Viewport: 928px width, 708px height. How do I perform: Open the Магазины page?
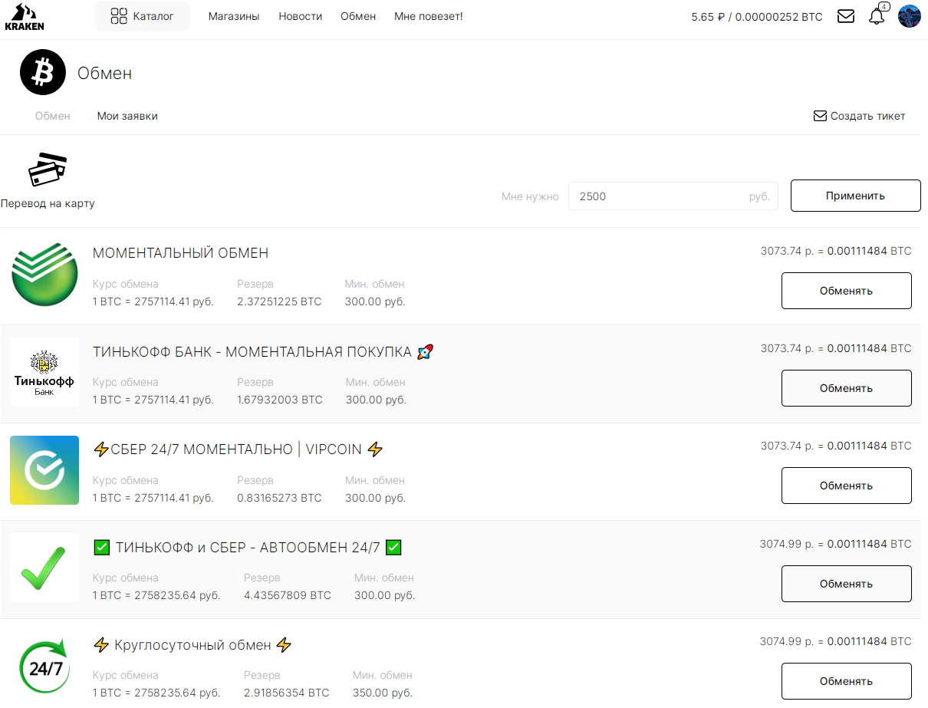[234, 16]
